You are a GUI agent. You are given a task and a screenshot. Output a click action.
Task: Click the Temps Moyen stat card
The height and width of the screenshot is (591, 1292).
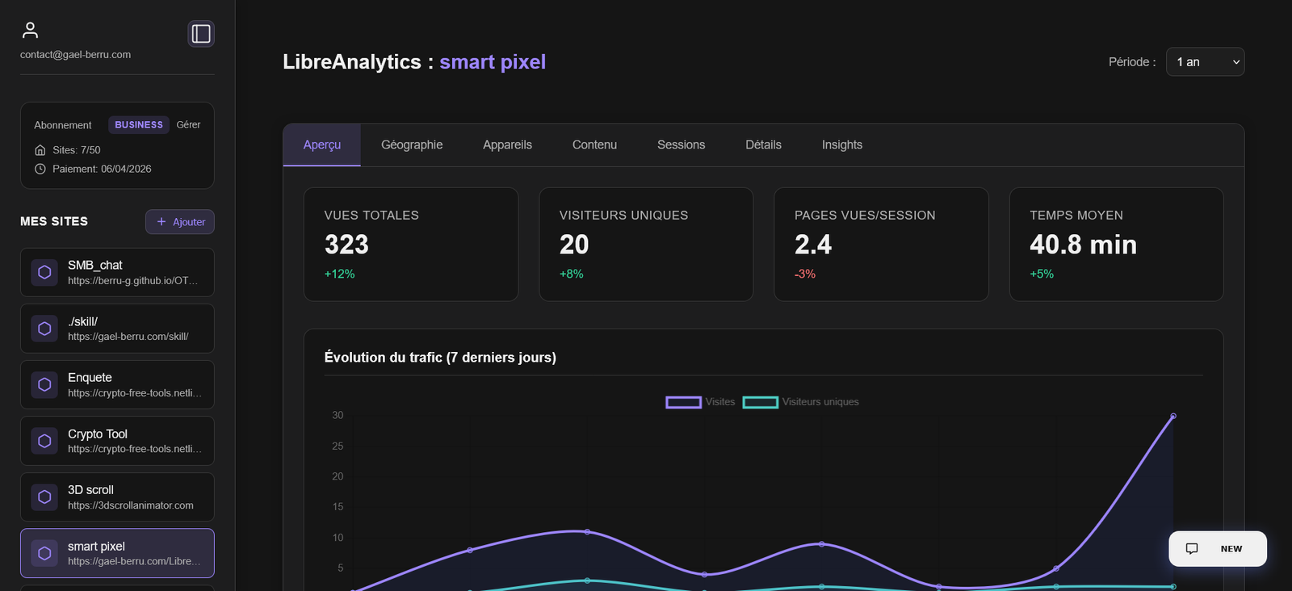click(1116, 245)
